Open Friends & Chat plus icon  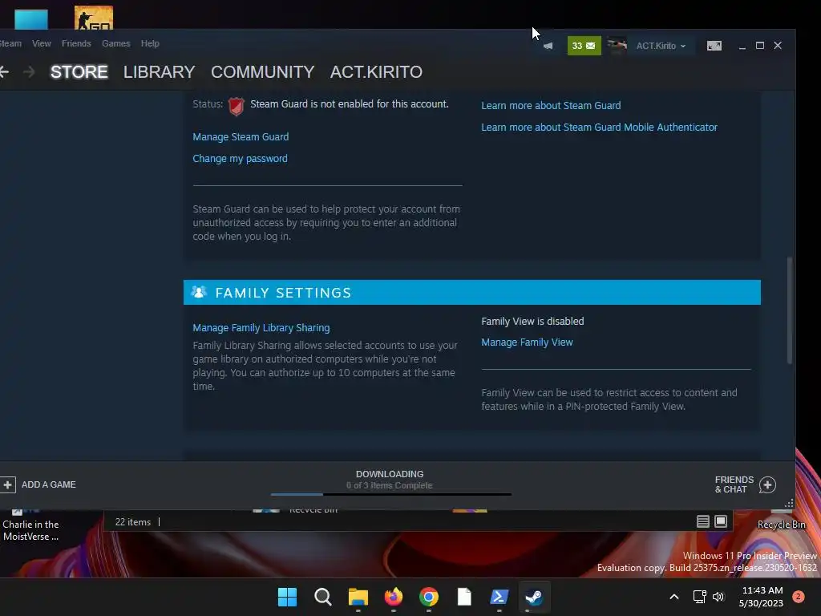pyautogui.click(x=767, y=485)
